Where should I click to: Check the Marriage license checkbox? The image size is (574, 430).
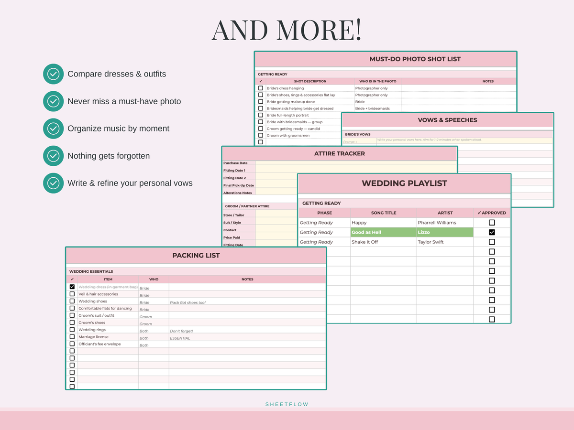click(72, 337)
